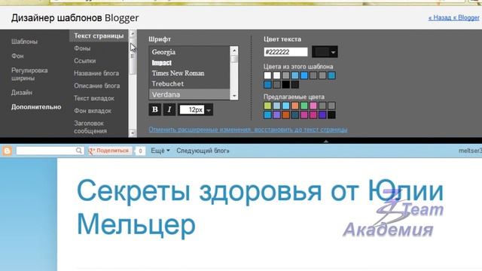Collapse the designer panel using the arrow handle
Image resolution: width=482 pixels, height=271 pixels.
326,142
